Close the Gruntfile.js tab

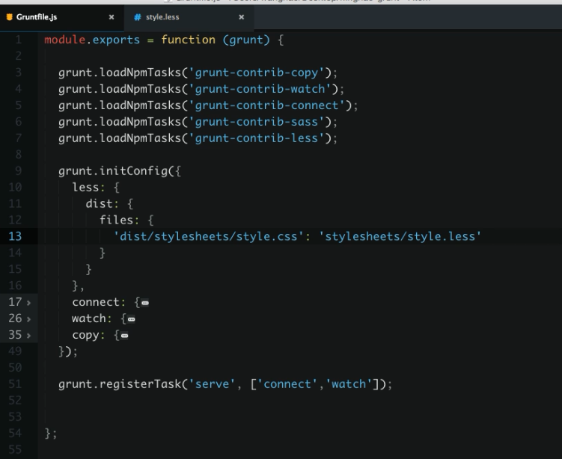coord(112,16)
